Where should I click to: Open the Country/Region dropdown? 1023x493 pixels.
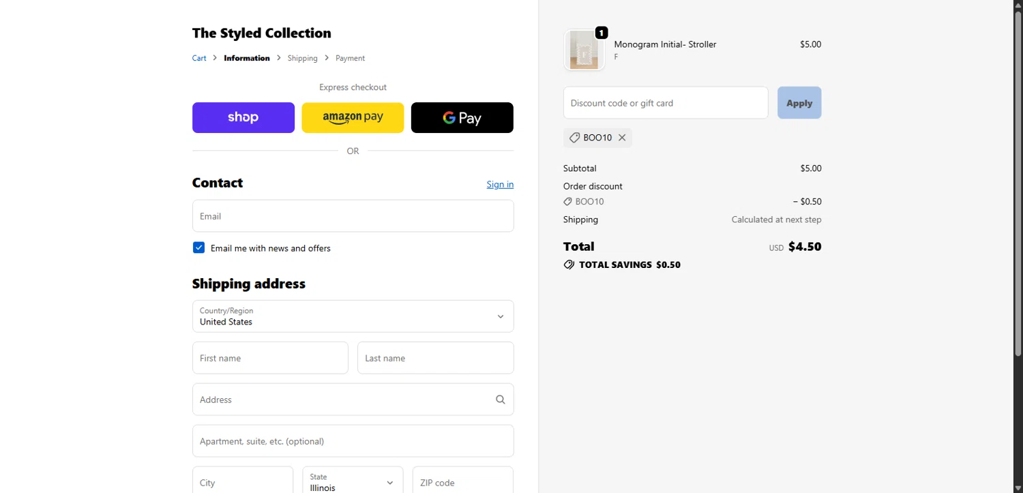click(x=353, y=316)
